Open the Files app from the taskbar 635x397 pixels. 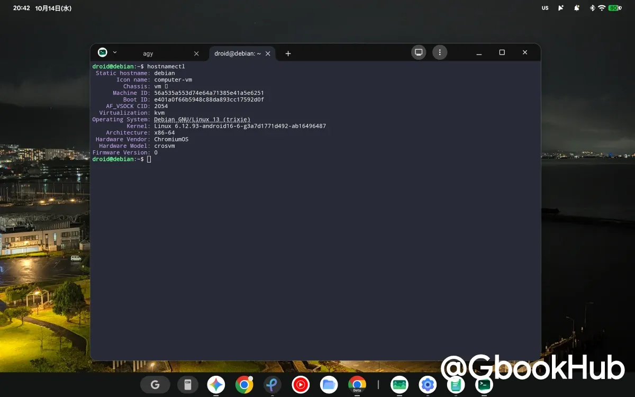[x=329, y=385]
